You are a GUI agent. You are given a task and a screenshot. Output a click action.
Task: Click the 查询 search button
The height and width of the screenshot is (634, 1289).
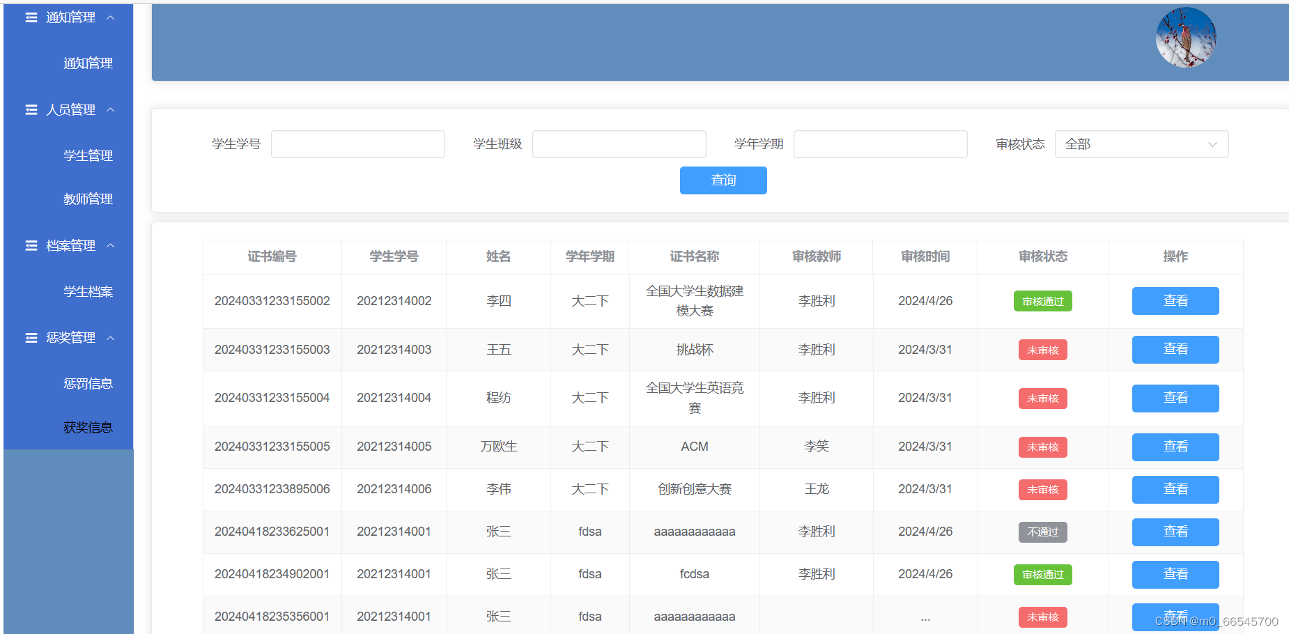click(x=723, y=180)
